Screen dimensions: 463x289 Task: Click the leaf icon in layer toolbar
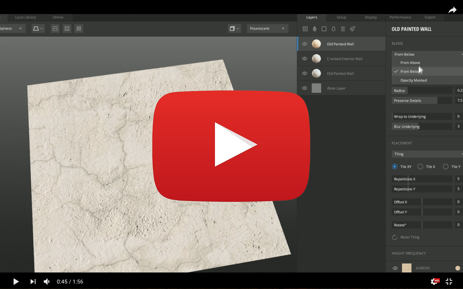314,29
